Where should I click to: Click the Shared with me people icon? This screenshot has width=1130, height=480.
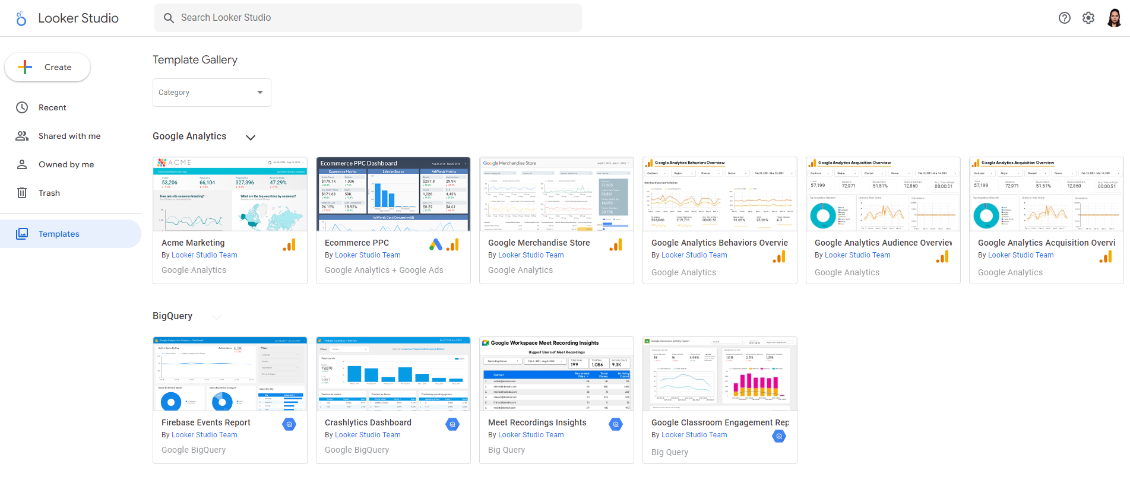click(x=22, y=136)
